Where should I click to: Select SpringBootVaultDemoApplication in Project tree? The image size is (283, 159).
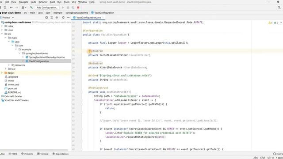pyautogui.click(x=47, y=57)
